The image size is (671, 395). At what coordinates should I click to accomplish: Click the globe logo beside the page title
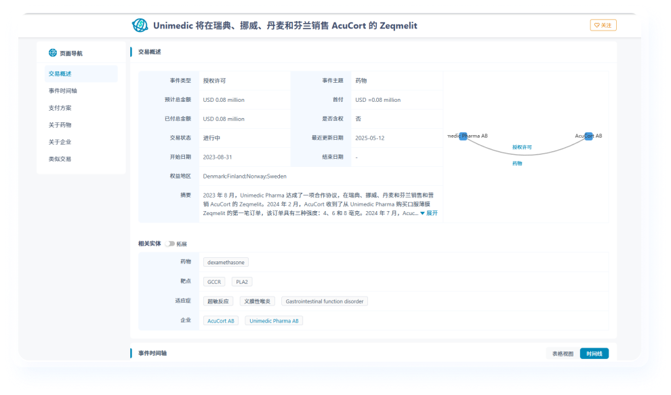coord(140,25)
